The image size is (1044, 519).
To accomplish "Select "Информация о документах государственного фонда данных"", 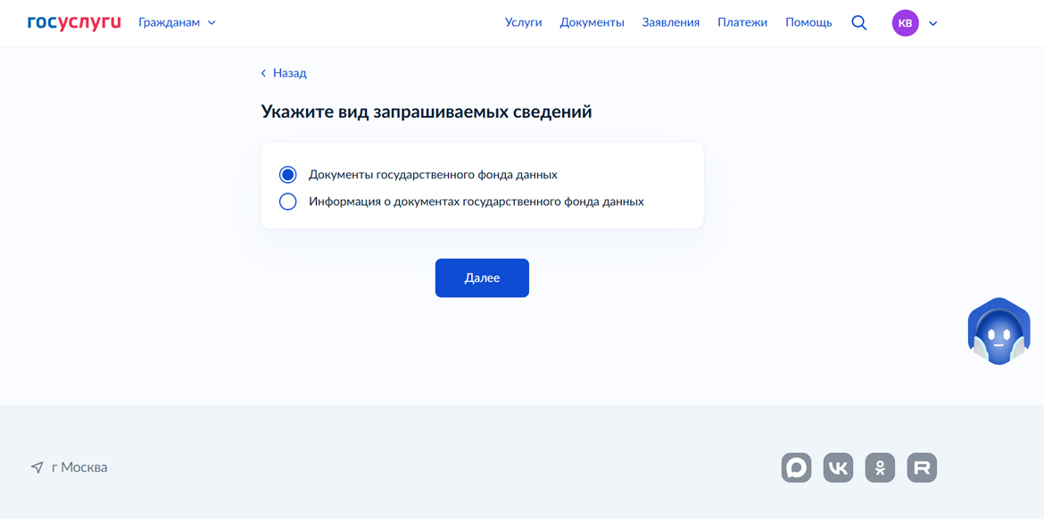I will tap(461, 201).
